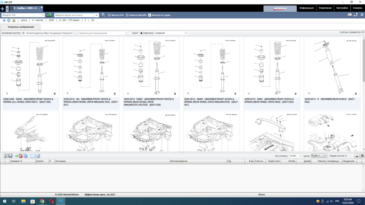Image resolution: width=365 pixels, height=205 pixels.
Task: Open the ACDelco tab
Action: pos(280,8)
